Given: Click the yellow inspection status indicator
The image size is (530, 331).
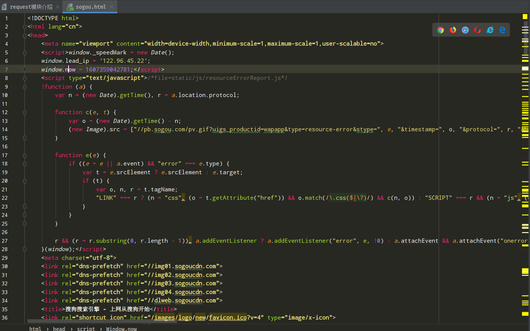Looking at the screenshot, I should 525,16.
